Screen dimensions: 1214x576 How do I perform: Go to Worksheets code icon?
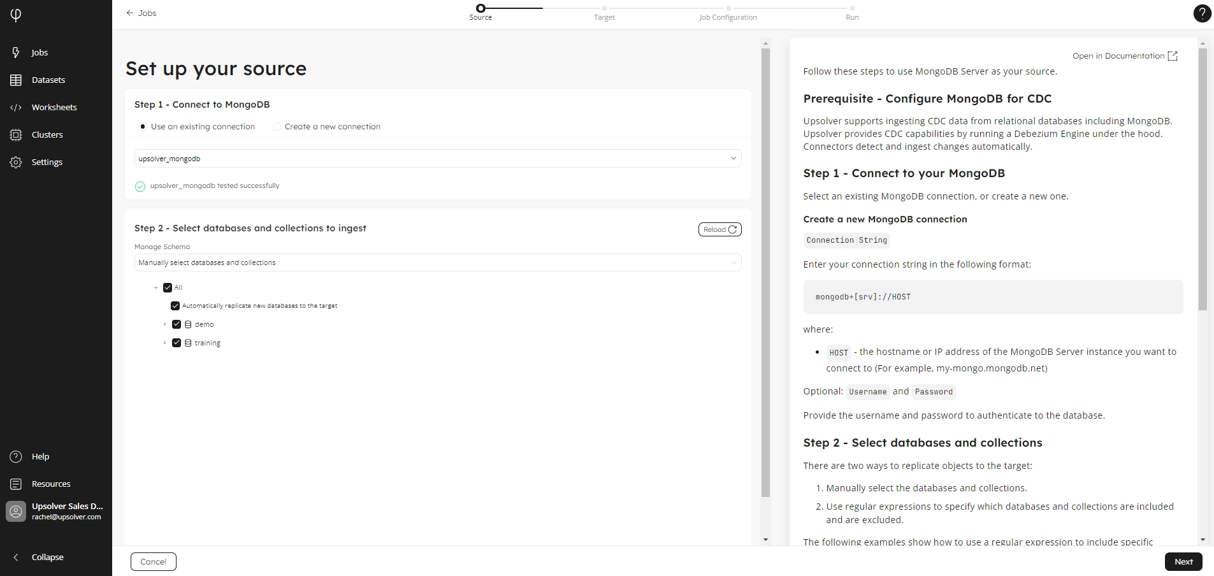click(x=16, y=107)
